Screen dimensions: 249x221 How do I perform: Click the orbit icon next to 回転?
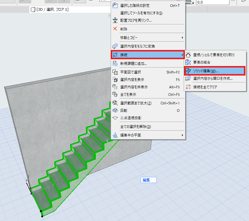click(x=115, y=110)
